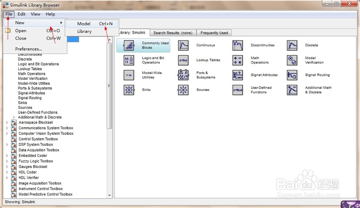Select Sinks in the tree
Image resolution: width=360 pixels, height=208 pixels.
point(22,103)
